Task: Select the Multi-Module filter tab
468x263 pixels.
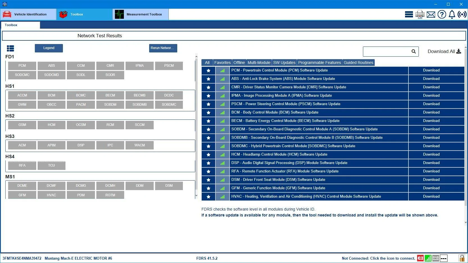Action: click(x=259, y=63)
